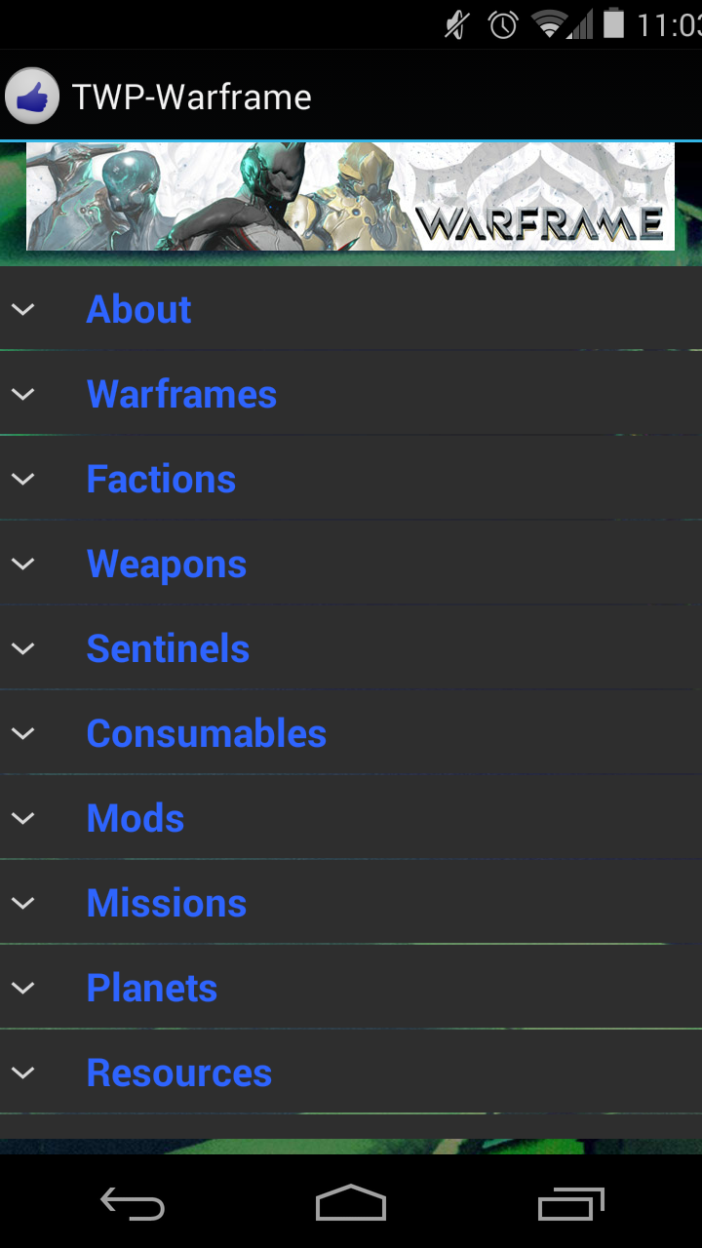Tap the muted sound status icon
702x1248 pixels.
(456, 24)
